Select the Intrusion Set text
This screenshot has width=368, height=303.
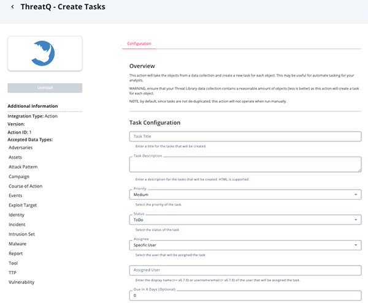[x=21, y=234]
